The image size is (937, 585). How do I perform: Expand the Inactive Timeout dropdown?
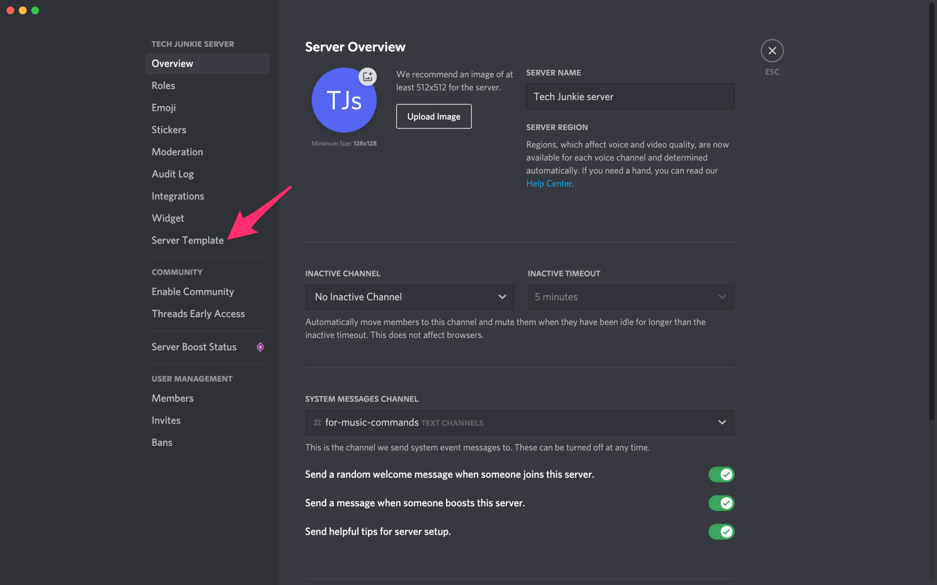click(630, 297)
